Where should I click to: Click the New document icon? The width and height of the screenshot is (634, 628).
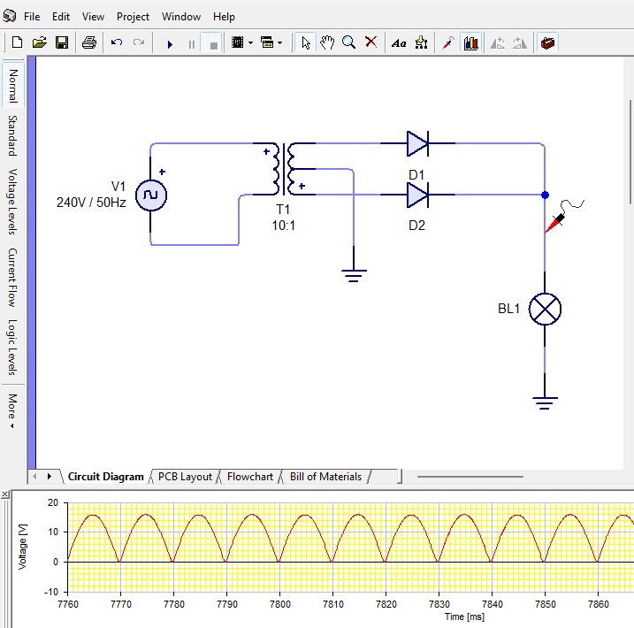coord(18,42)
